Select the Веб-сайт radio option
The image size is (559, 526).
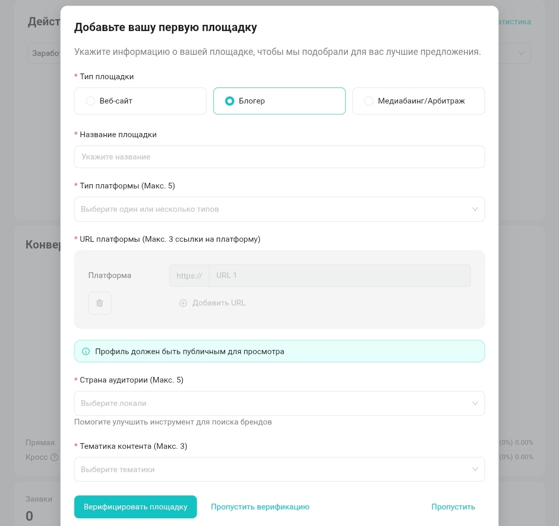tap(91, 101)
